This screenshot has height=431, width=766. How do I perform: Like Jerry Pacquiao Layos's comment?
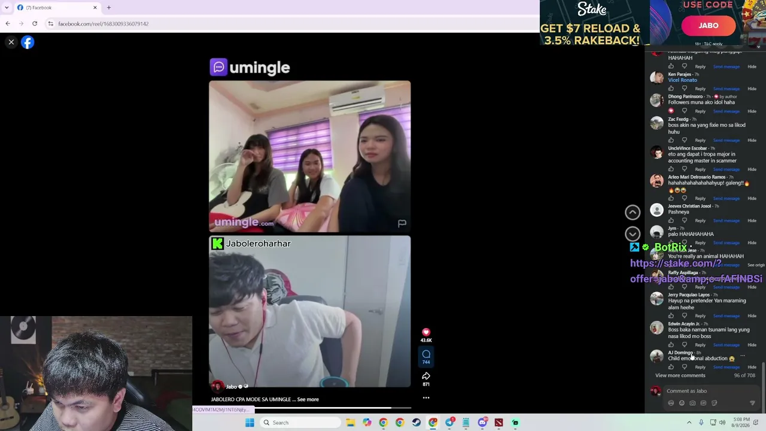[671, 315]
